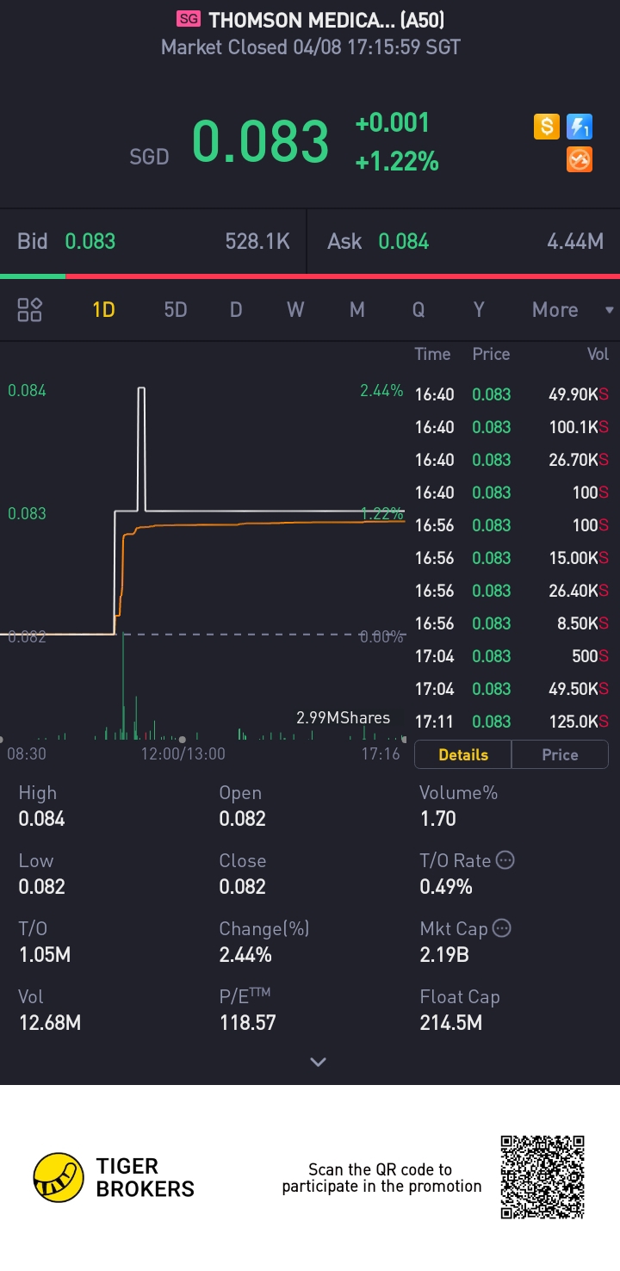Tap the T/O Rate 0.49% value

point(446,886)
